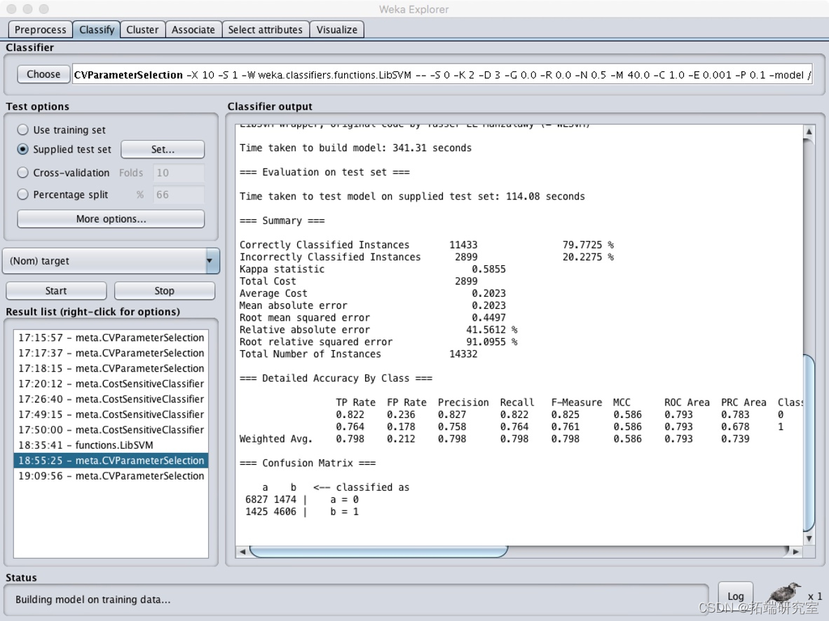Click the Start button
Screen dimensions: 829x621
coord(56,291)
